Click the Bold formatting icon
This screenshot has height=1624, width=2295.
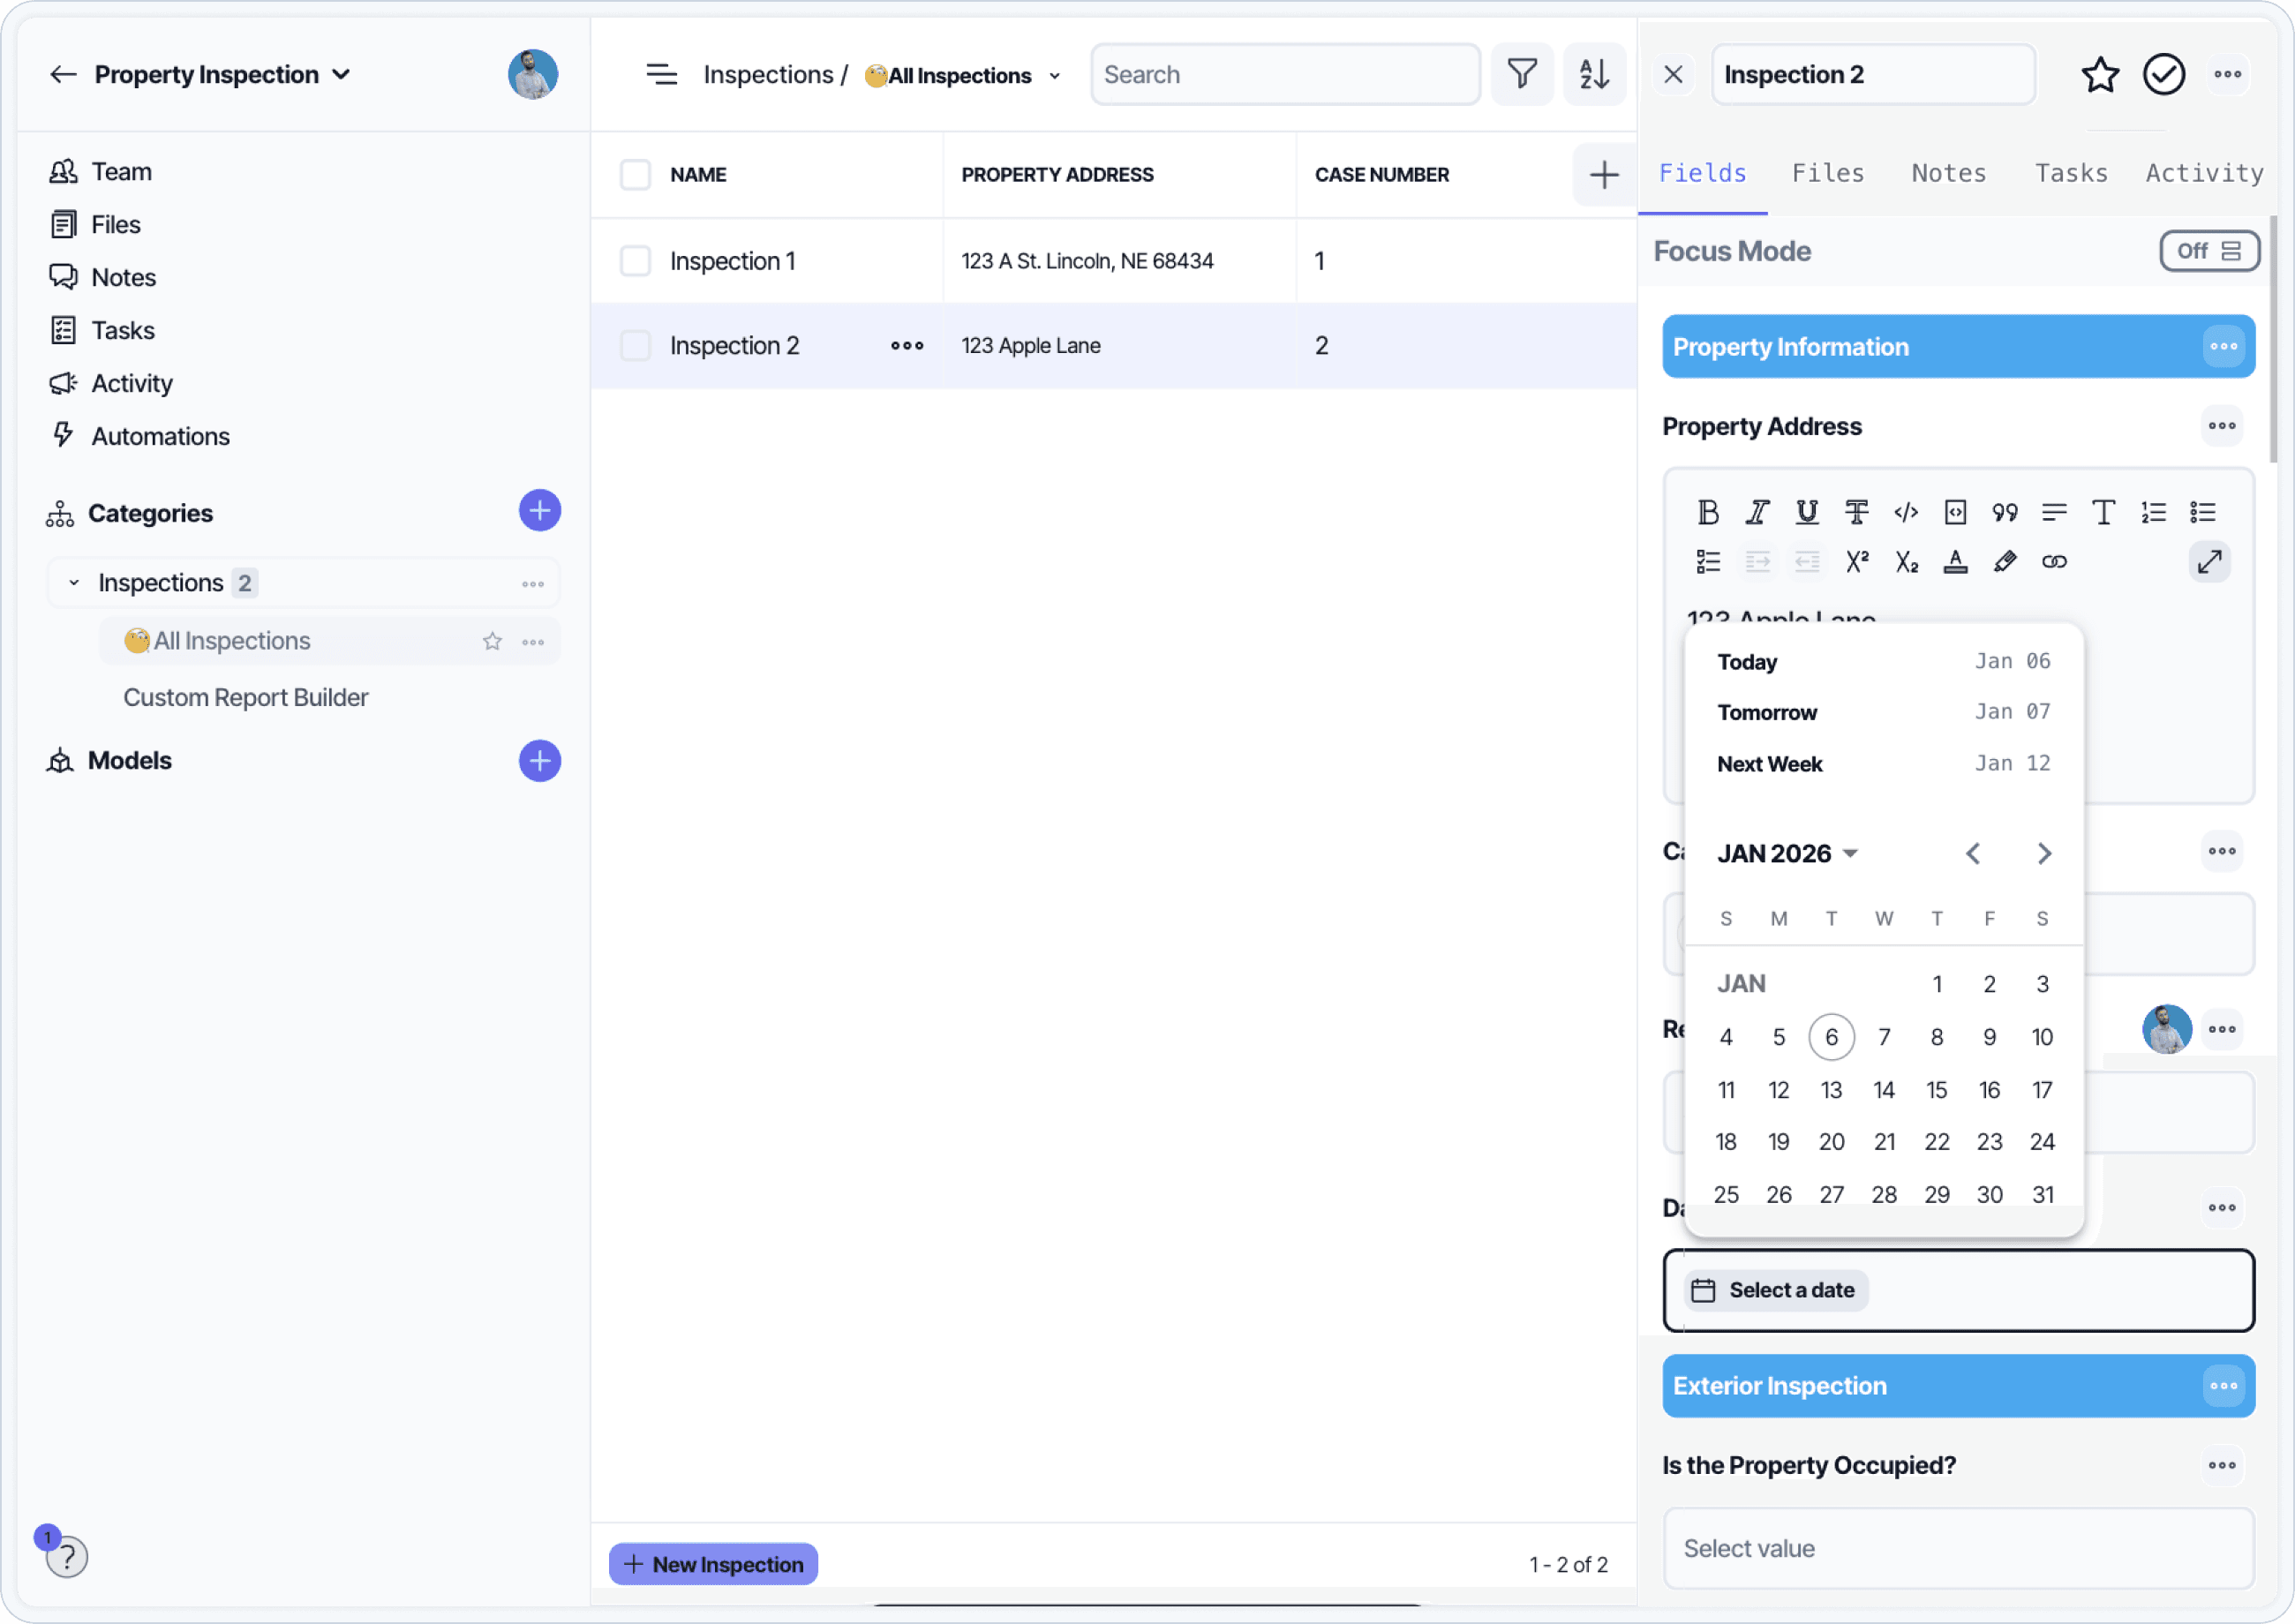1708,512
